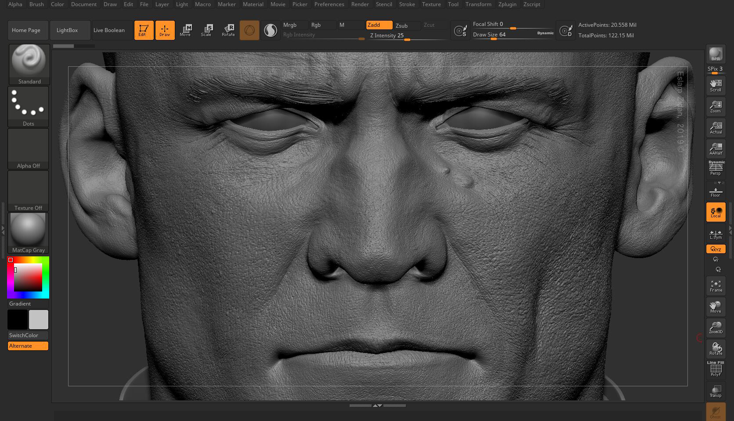This screenshot has width=734, height=421.
Task: Click the D dynamic draw size icon
Action: (x=566, y=31)
